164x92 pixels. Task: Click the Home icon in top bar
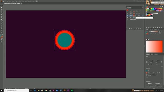pos(4,1)
